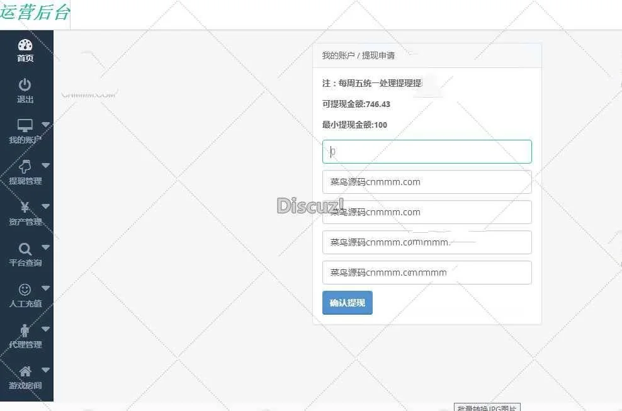Image resolution: width=622 pixels, height=411 pixels.
Task: Expand the 提现管理 dropdown arrow
Action: pyautogui.click(x=45, y=165)
